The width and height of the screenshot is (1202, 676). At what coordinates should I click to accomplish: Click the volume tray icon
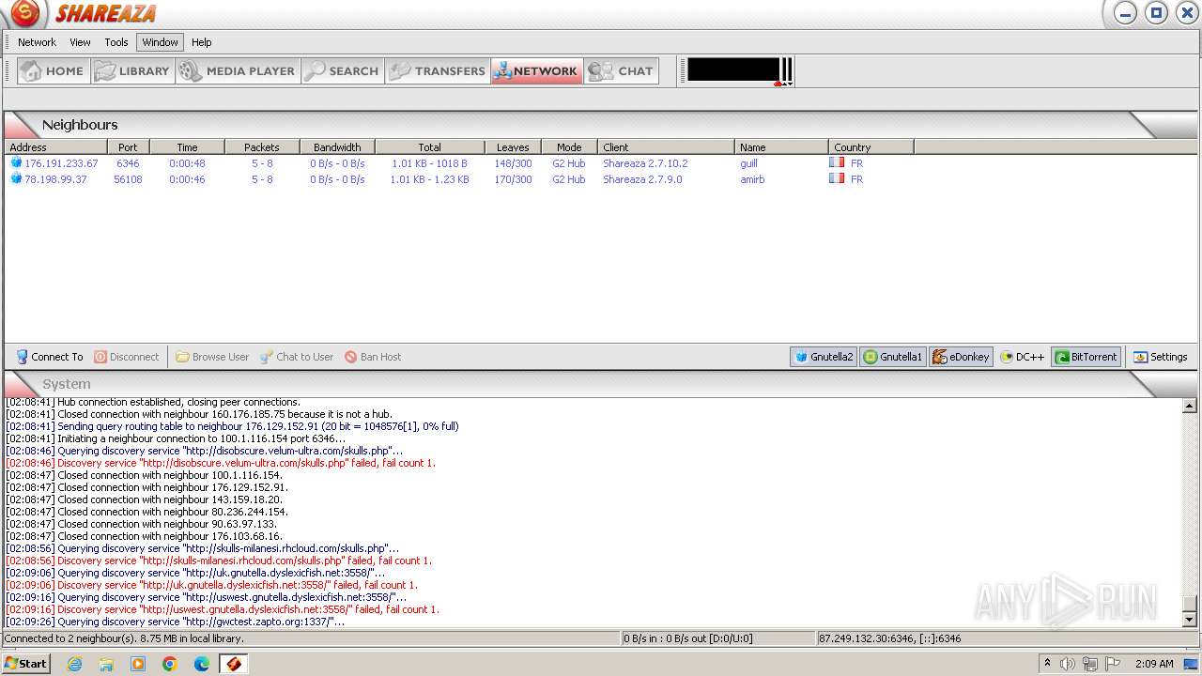coord(1068,664)
